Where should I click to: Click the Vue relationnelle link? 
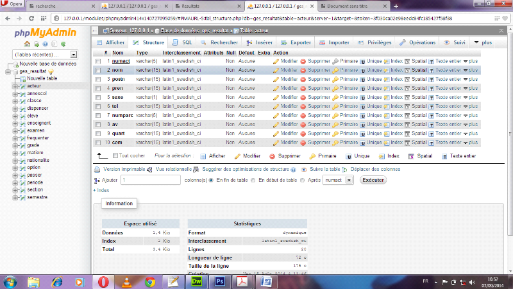173,170
